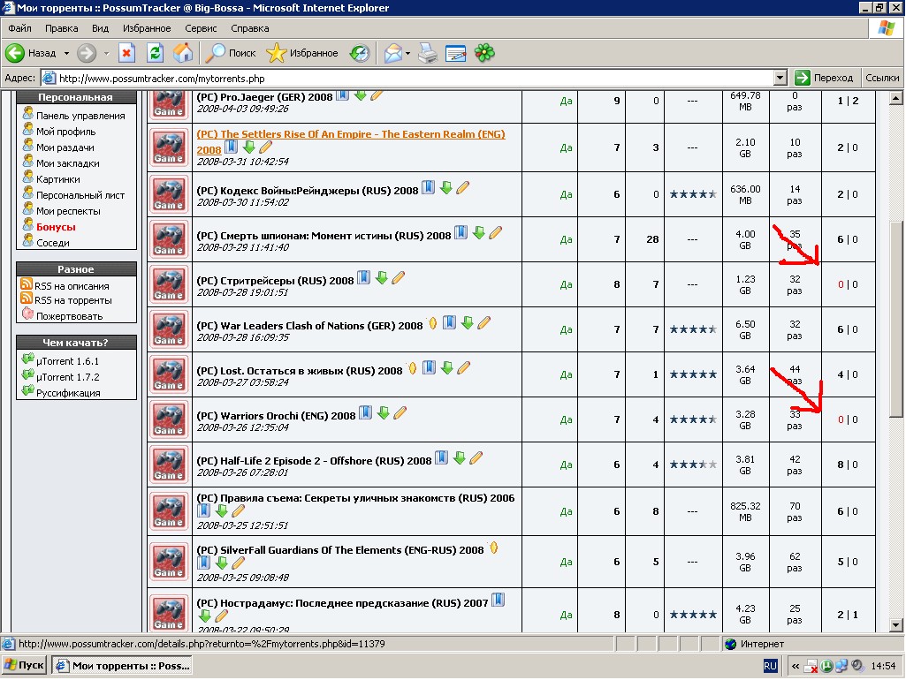
Task: Open Мои раздачи sidebar link
Action: (65, 147)
